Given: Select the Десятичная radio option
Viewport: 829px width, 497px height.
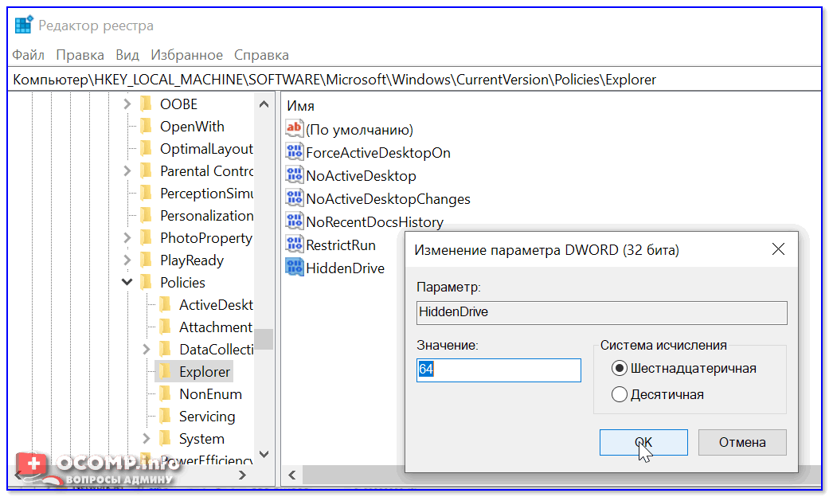Looking at the screenshot, I should [x=620, y=394].
